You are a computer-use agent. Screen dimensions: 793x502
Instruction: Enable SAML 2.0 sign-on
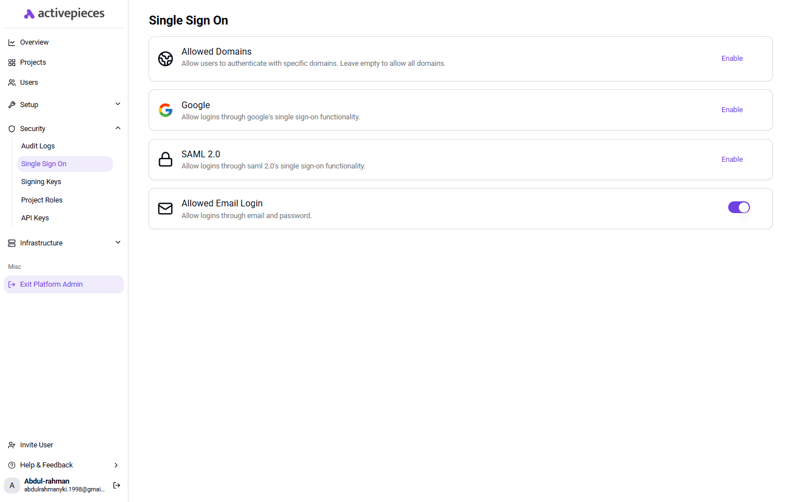tap(732, 159)
